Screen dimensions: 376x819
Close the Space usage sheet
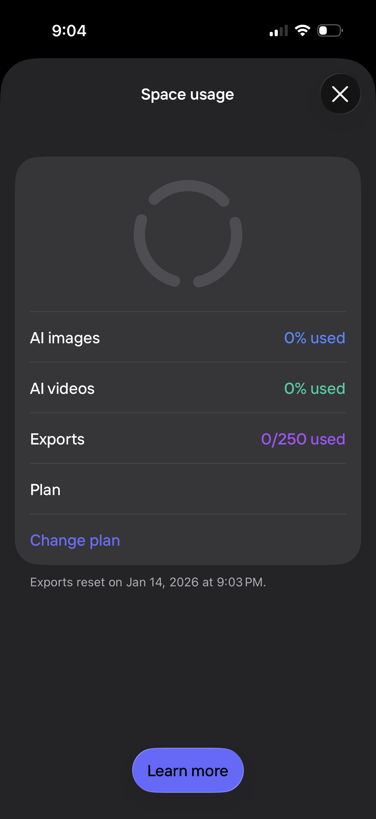click(340, 94)
